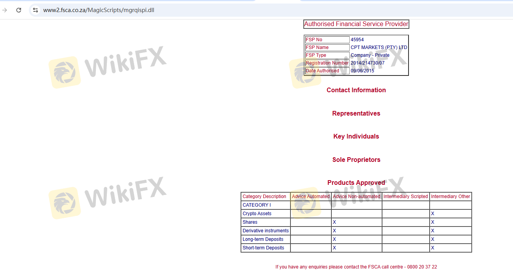This screenshot has width=513, height=279.
Task: Select the FSP Name label cell
Action: point(327,47)
